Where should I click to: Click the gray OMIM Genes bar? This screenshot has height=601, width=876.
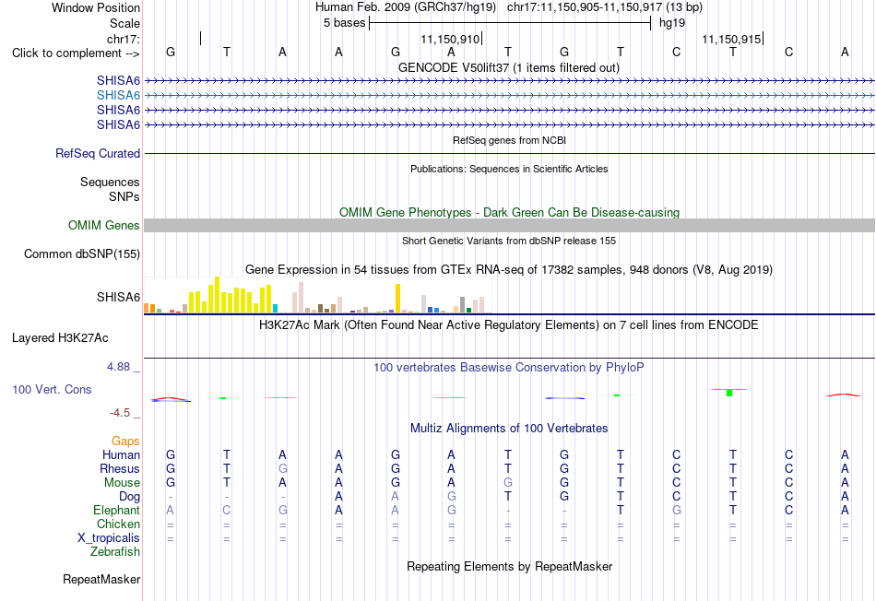click(509, 225)
